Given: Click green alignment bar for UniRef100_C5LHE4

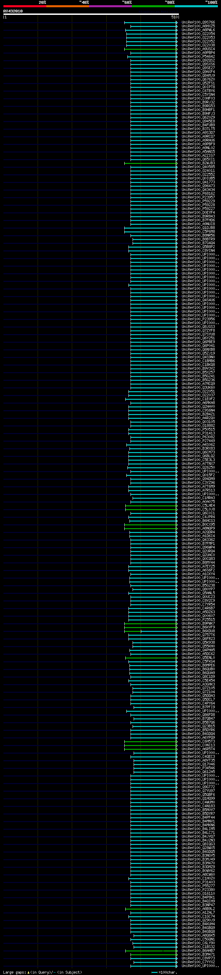Looking at the screenshot, I should point(152,505).
